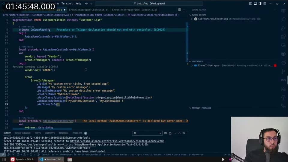Expand the ErrorInfoWrapper container node
288x162 pixels.
(x=192, y=66)
